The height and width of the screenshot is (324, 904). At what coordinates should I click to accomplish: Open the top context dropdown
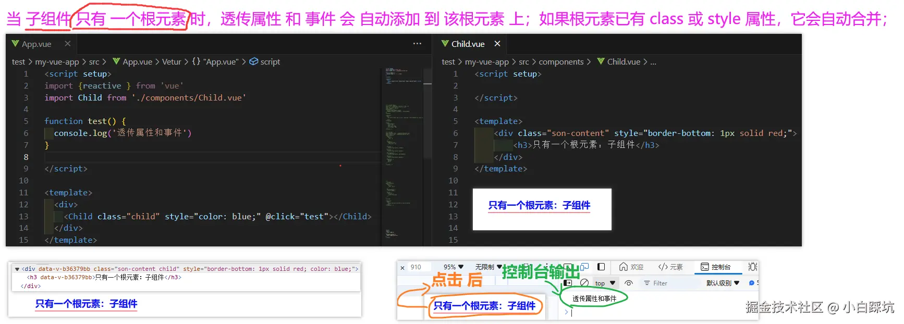pyautogui.click(x=605, y=283)
